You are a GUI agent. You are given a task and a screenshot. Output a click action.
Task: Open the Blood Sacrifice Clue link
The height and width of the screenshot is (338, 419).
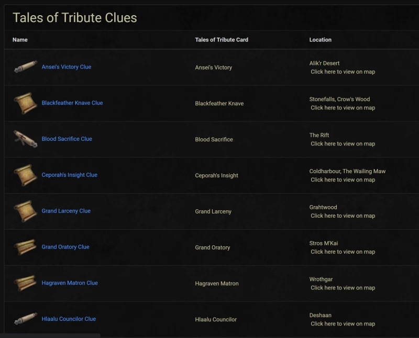(67, 139)
